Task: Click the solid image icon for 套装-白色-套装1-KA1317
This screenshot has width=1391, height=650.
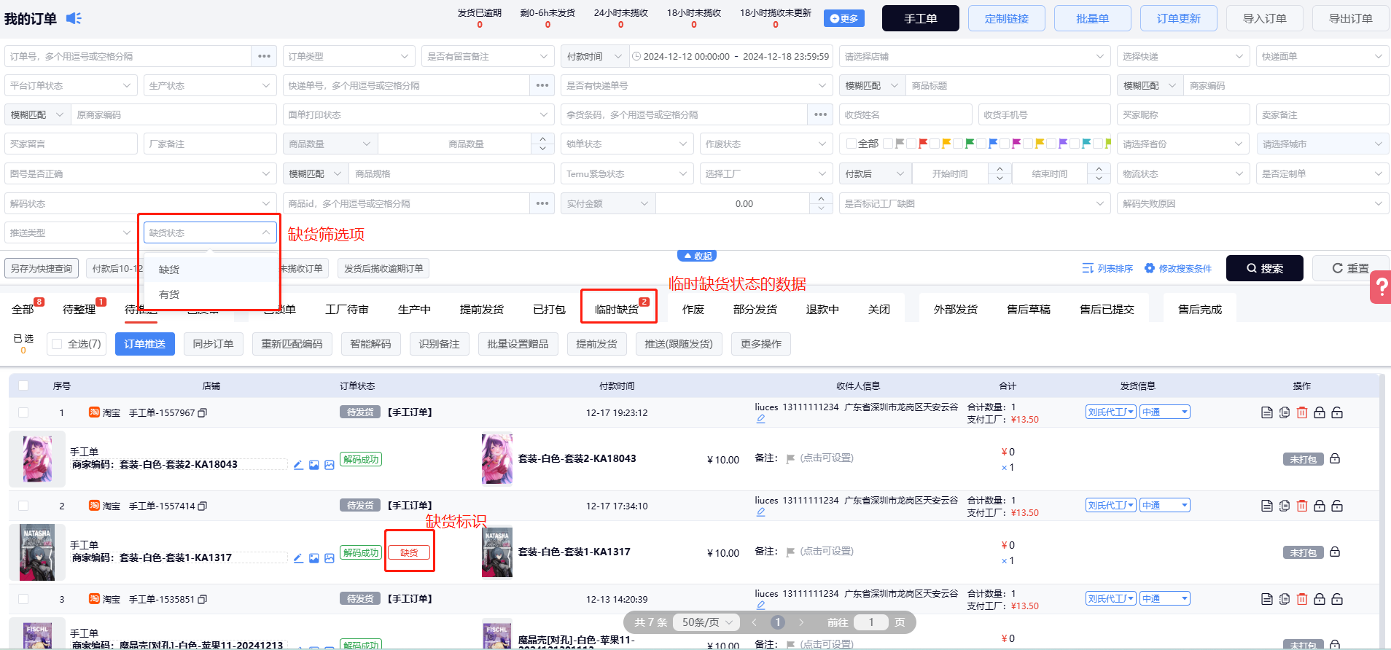Action: coord(314,558)
